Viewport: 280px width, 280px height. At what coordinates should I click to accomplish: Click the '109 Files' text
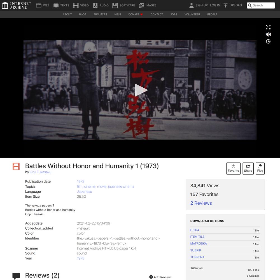253,270
